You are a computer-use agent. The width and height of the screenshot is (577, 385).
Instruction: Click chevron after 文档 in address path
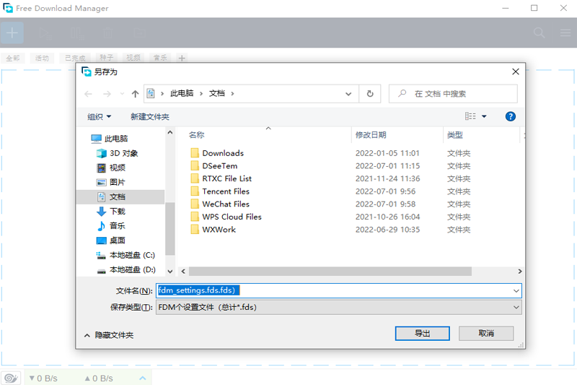pos(232,94)
